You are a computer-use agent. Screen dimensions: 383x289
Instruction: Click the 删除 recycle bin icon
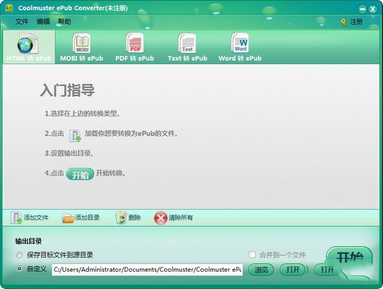click(x=121, y=217)
